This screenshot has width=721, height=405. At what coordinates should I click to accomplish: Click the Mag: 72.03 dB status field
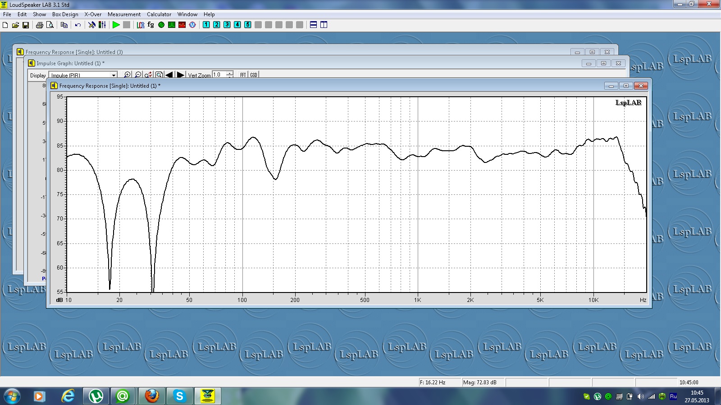point(483,382)
